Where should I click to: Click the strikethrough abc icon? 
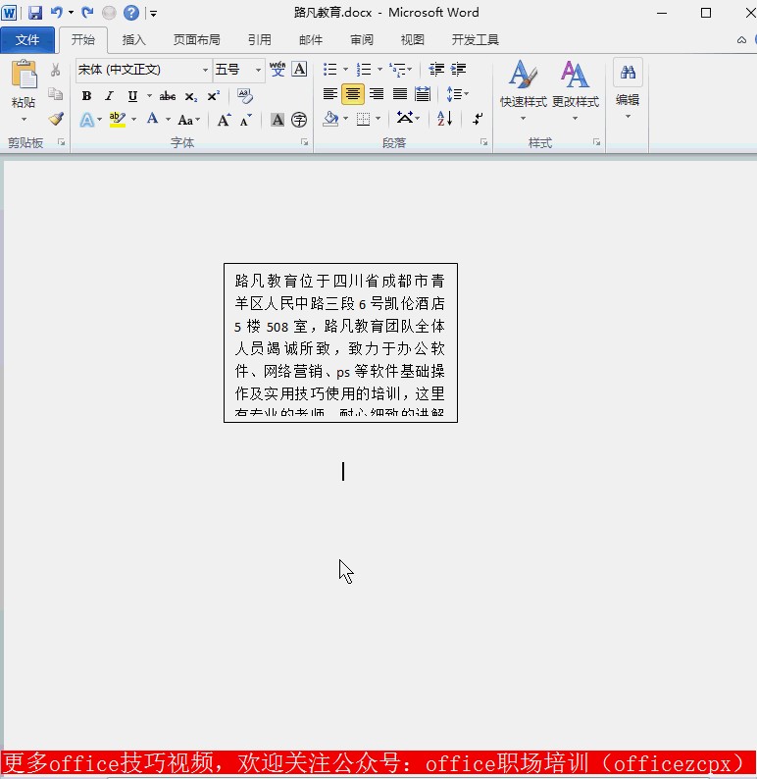(x=168, y=96)
